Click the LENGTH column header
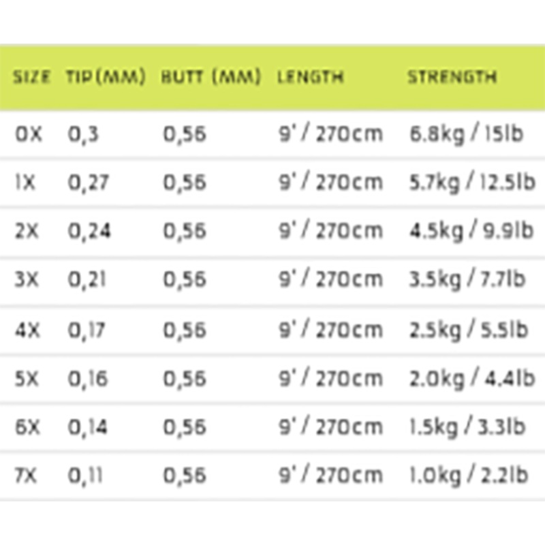The image size is (545, 545). [x=310, y=77]
